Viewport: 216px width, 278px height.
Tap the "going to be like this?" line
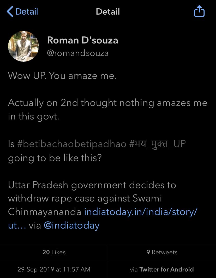(x=55, y=158)
